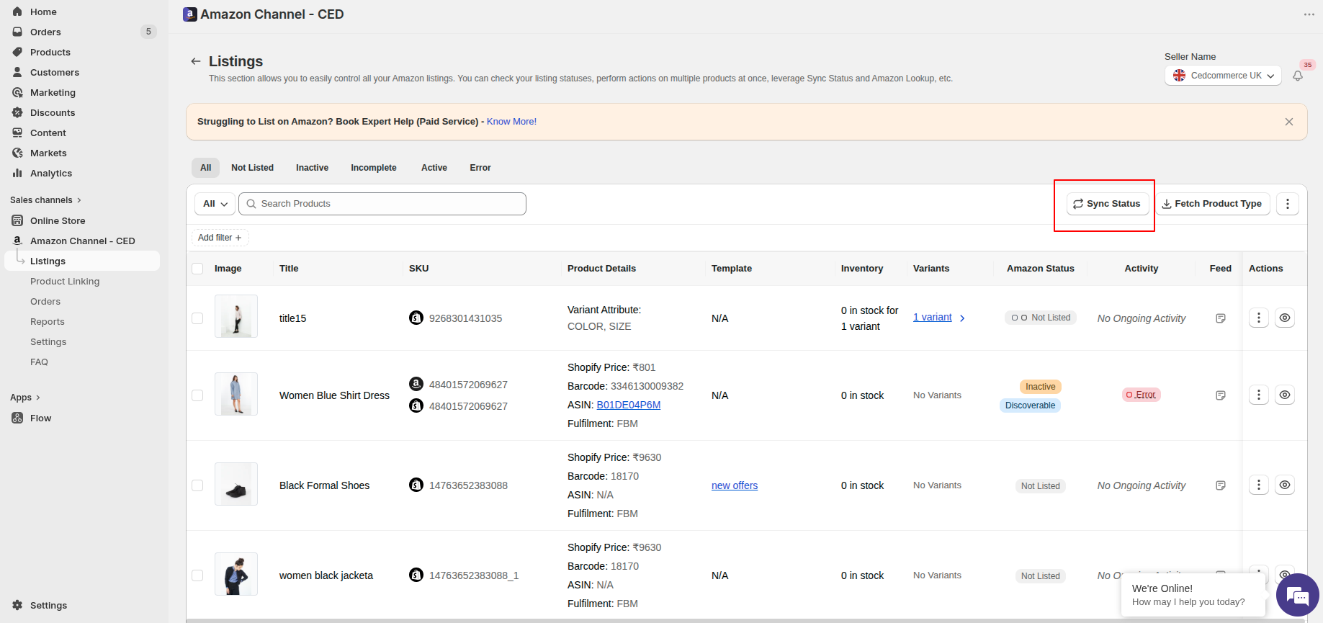Switch to the Not Listed tab

click(x=252, y=168)
